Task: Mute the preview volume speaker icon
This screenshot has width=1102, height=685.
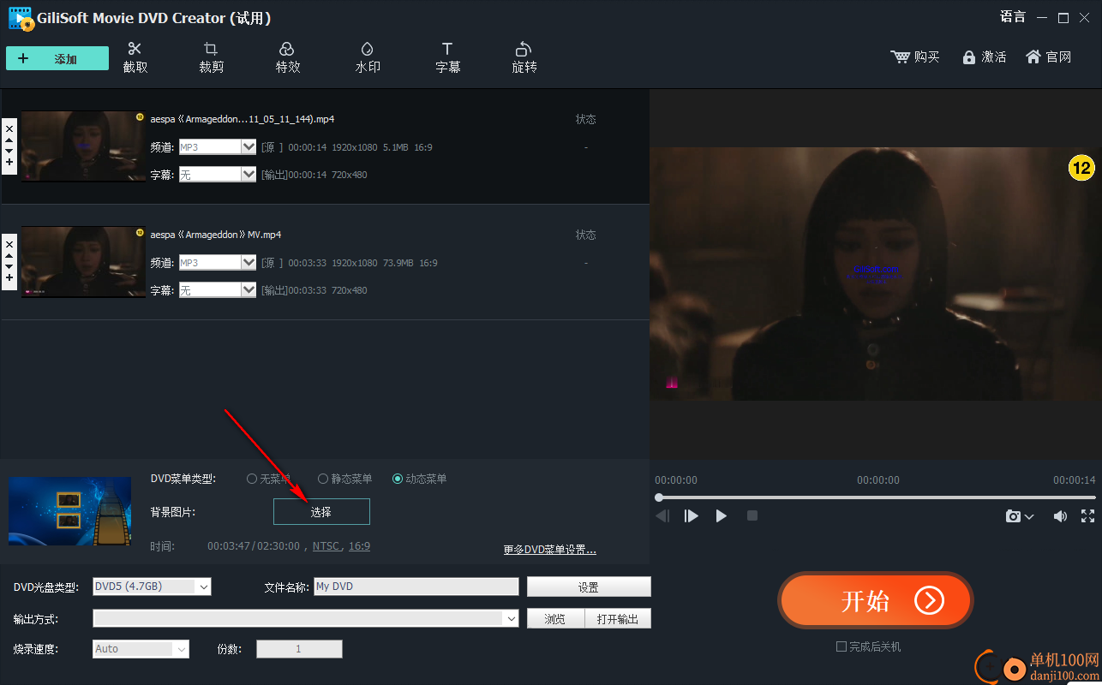Action: [1061, 516]
